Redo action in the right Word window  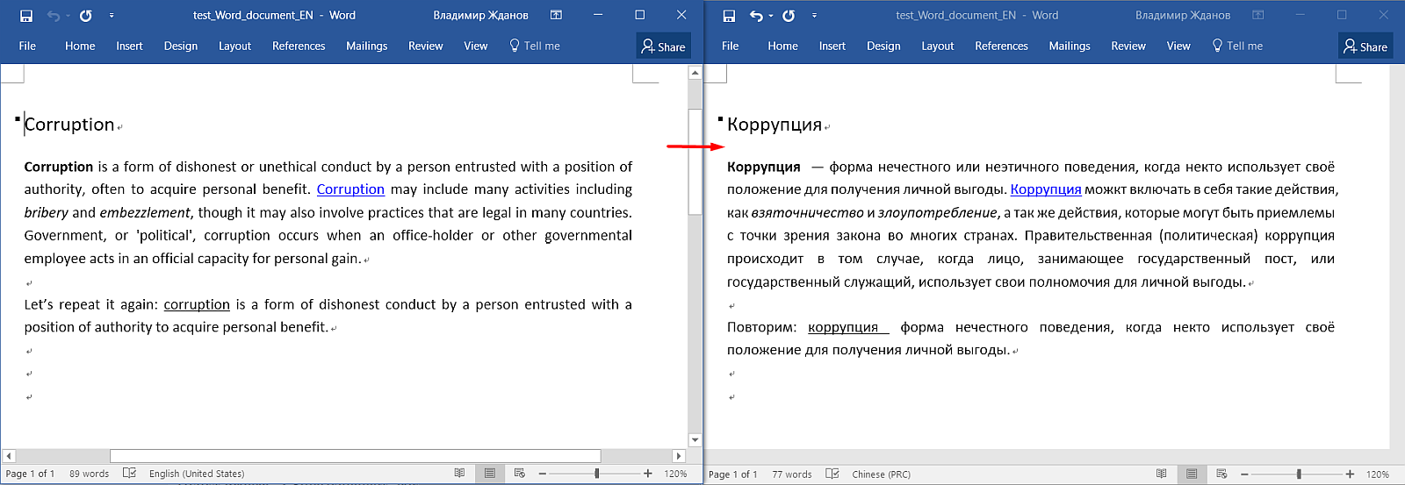tap(789, 16)
